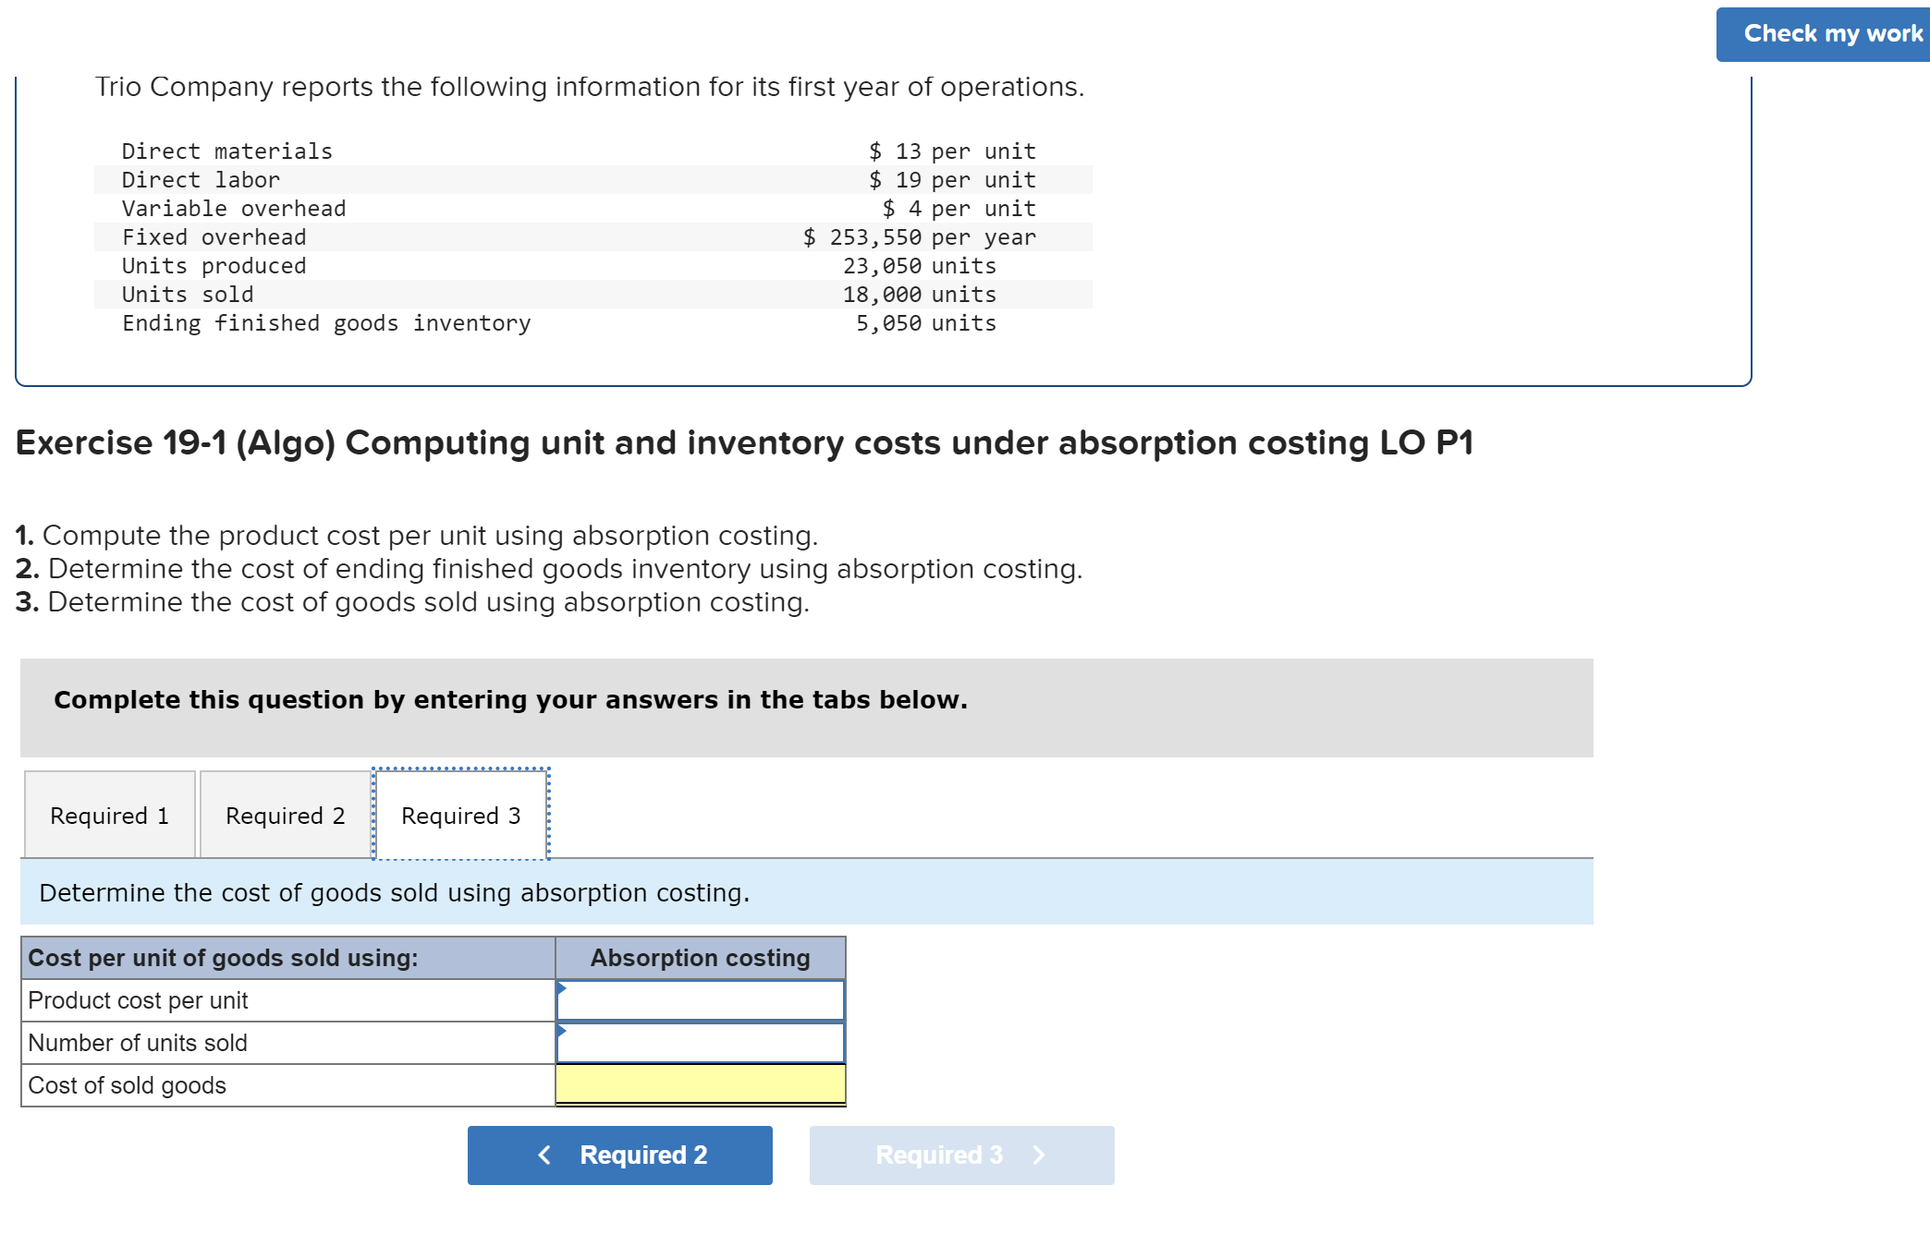The image size is (1930, 1234).
Task: Click the Number of units sold input cell
Action: (x=701, y=1044)
